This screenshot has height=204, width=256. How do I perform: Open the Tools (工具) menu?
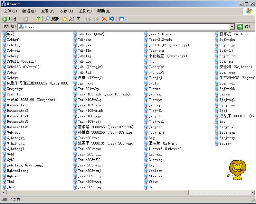coord(85,11)
